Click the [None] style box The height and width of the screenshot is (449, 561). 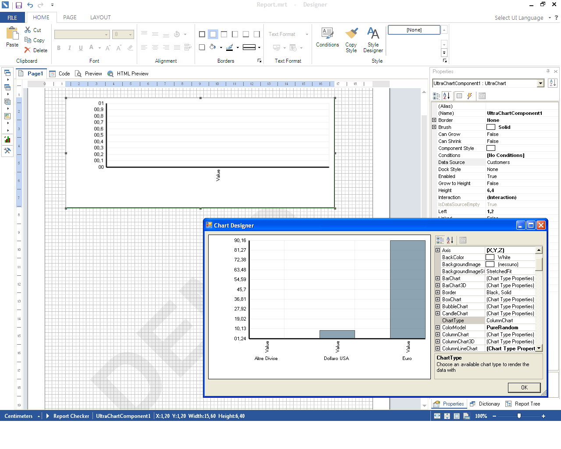point(414,30)
